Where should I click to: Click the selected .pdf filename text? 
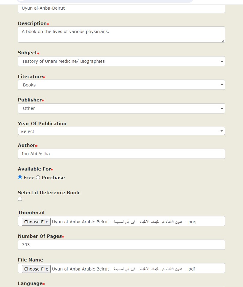[x=123, y=269]
